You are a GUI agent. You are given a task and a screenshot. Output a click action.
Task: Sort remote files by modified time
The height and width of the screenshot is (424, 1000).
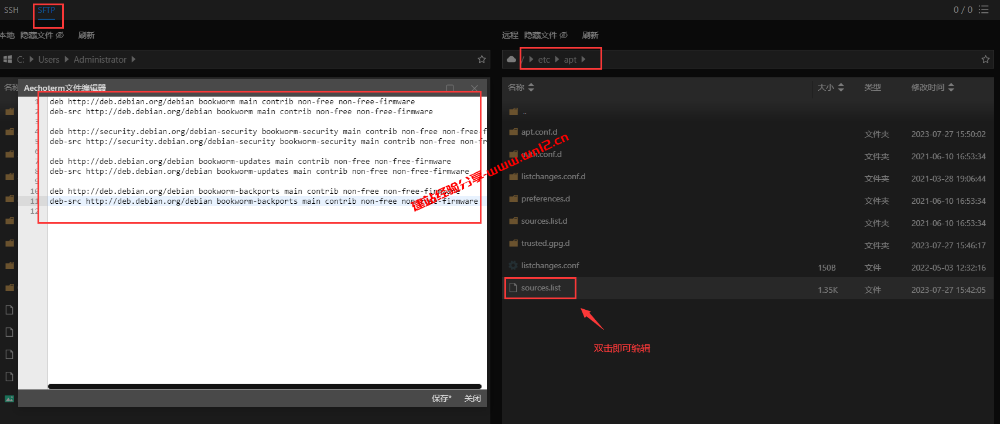[x=933, y=87]
